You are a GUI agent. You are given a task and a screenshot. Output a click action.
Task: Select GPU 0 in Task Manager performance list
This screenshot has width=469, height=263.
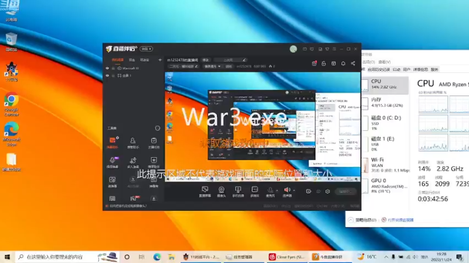click(x=385, y=185)
